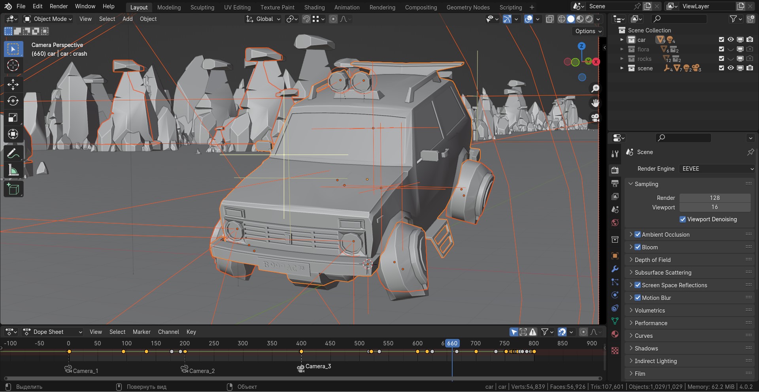
Task: Select the 3D Cursor tool
Action: [x=13, y=65]
